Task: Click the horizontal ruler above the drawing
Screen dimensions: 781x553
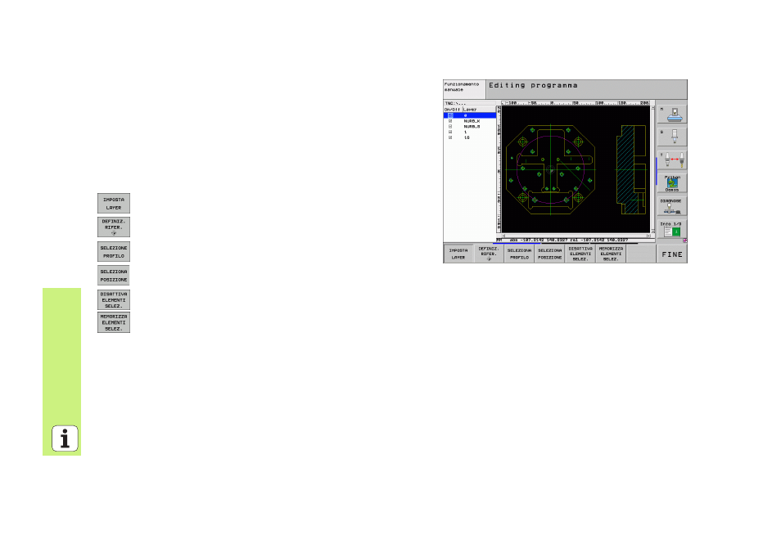Action: pos(576,103)
